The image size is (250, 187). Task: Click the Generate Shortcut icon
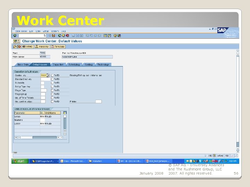click(109, 36)
